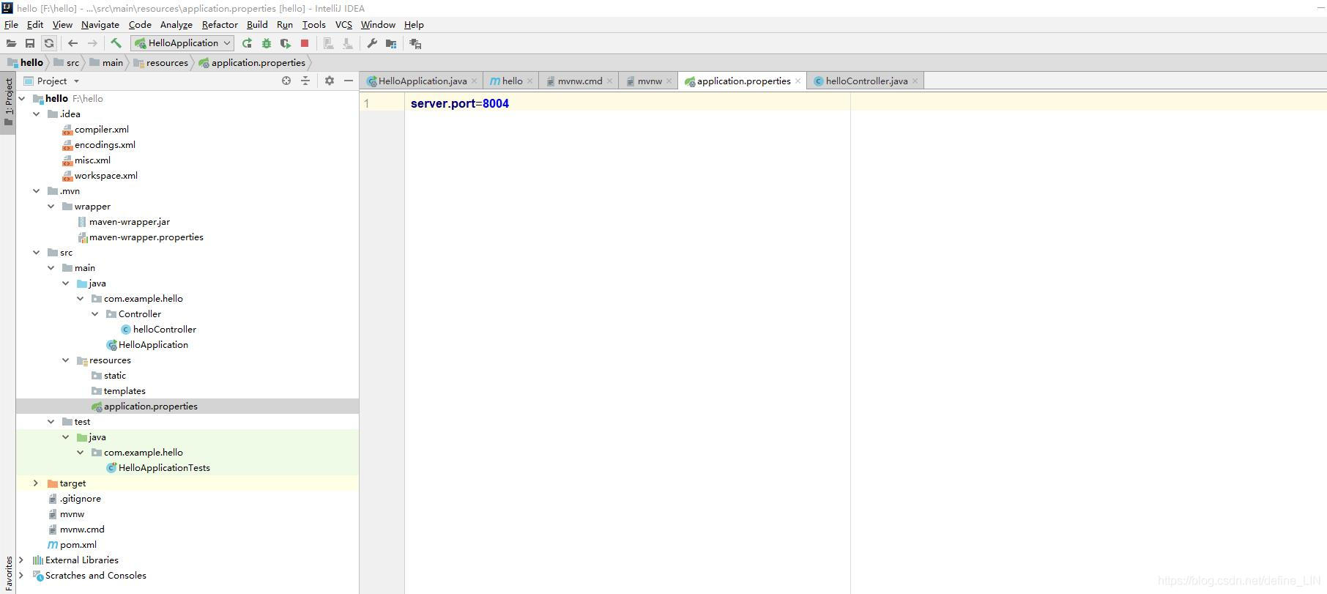The height and width of the screenshot is (594, 1327).
Task: Collapse the .idea folder
Action: click(36, 114)
